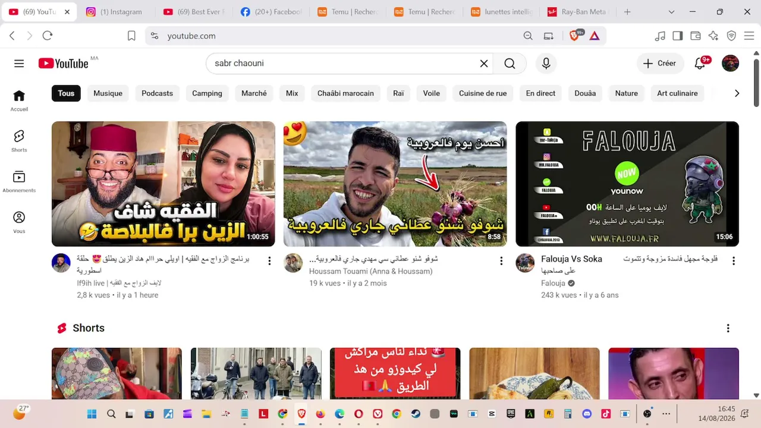Click the browser back arrow

click(12, 36)
